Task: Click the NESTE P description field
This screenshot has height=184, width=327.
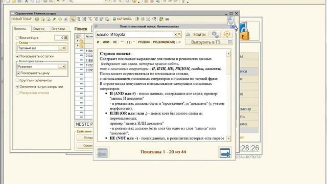Action: click(84, 124)
